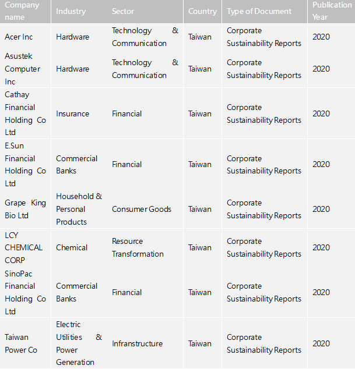This screenshot has height=369, width=355.
Task: Select Household & Personal Products cell
Action: pyautogui.click(x=79, y=209)
